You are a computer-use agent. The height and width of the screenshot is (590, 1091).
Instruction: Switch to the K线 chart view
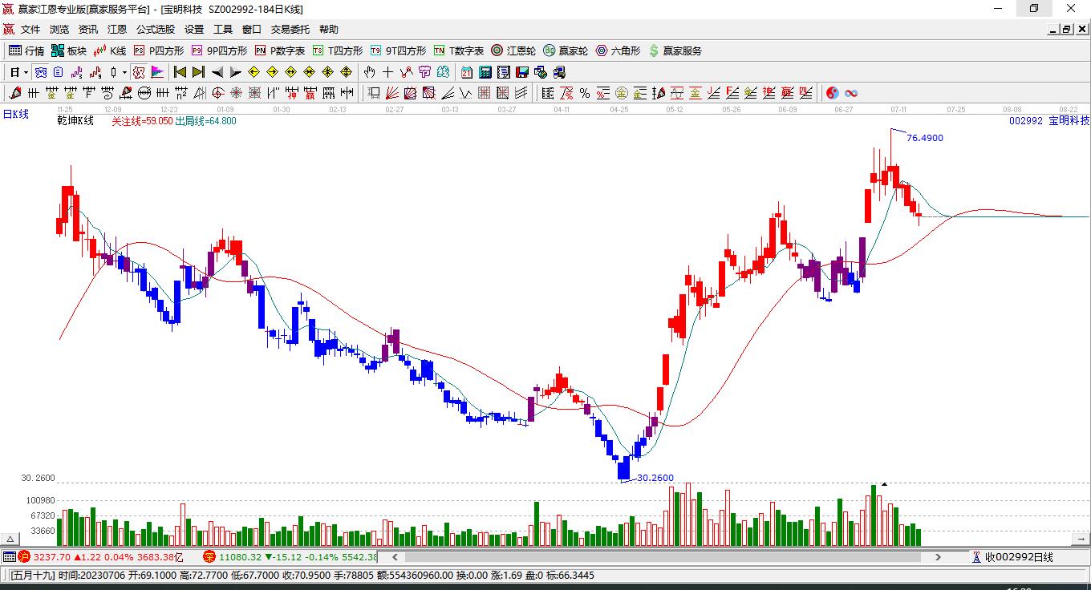(110, 51)
